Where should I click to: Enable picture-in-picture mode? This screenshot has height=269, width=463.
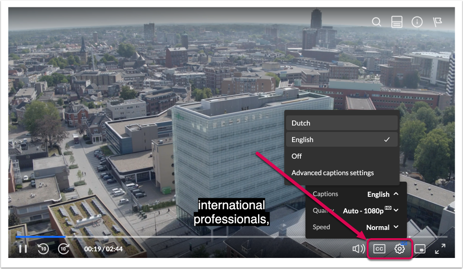pyautogui.click(x=420, y=249)
